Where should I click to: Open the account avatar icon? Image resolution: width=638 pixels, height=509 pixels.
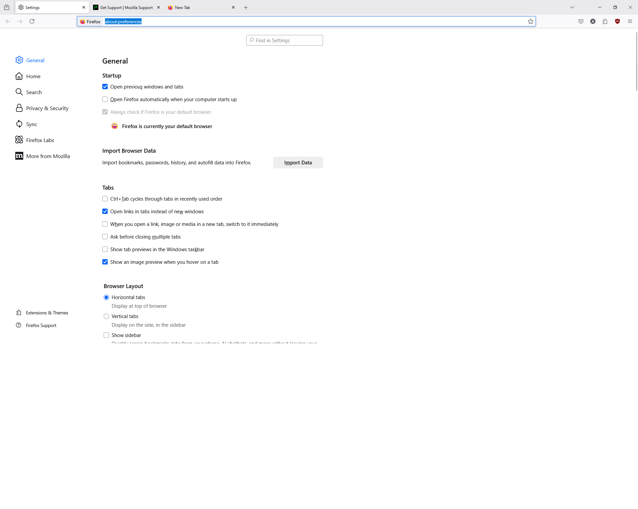point(593,21)
